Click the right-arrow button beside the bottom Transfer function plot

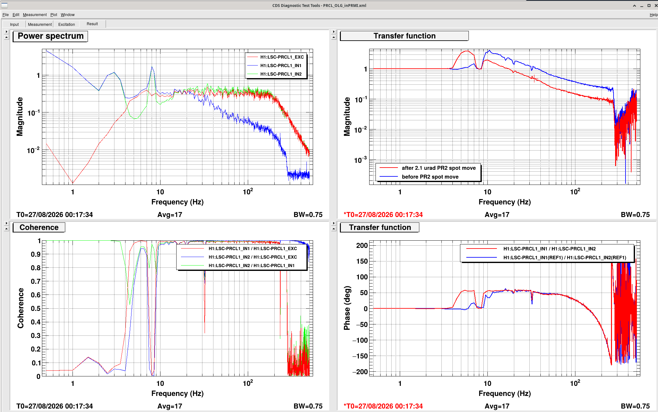[334, 223]
